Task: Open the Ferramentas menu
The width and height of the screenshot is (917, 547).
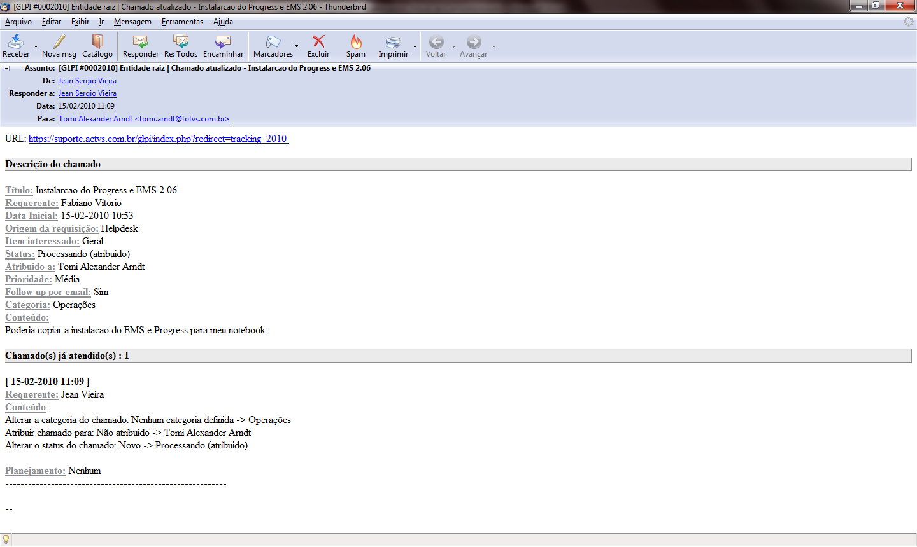Action: coord(182,22)
